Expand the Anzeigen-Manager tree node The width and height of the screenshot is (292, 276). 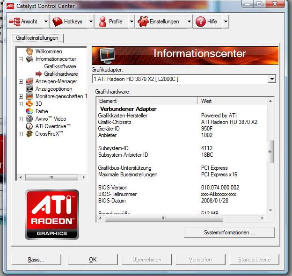(21, 81)
